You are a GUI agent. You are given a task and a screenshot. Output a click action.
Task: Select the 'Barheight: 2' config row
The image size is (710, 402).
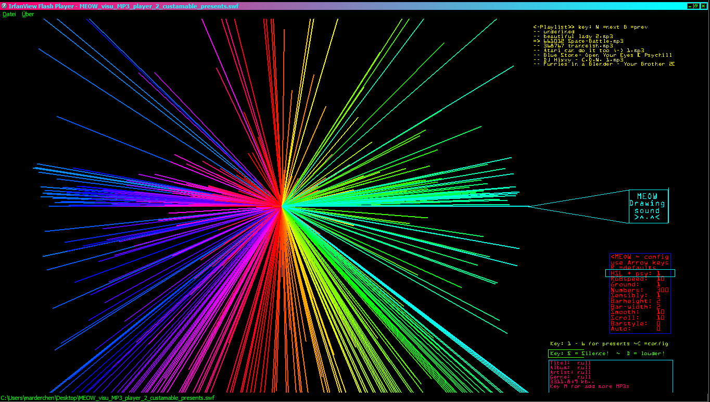pyautogui.click(x=636, y=301)
